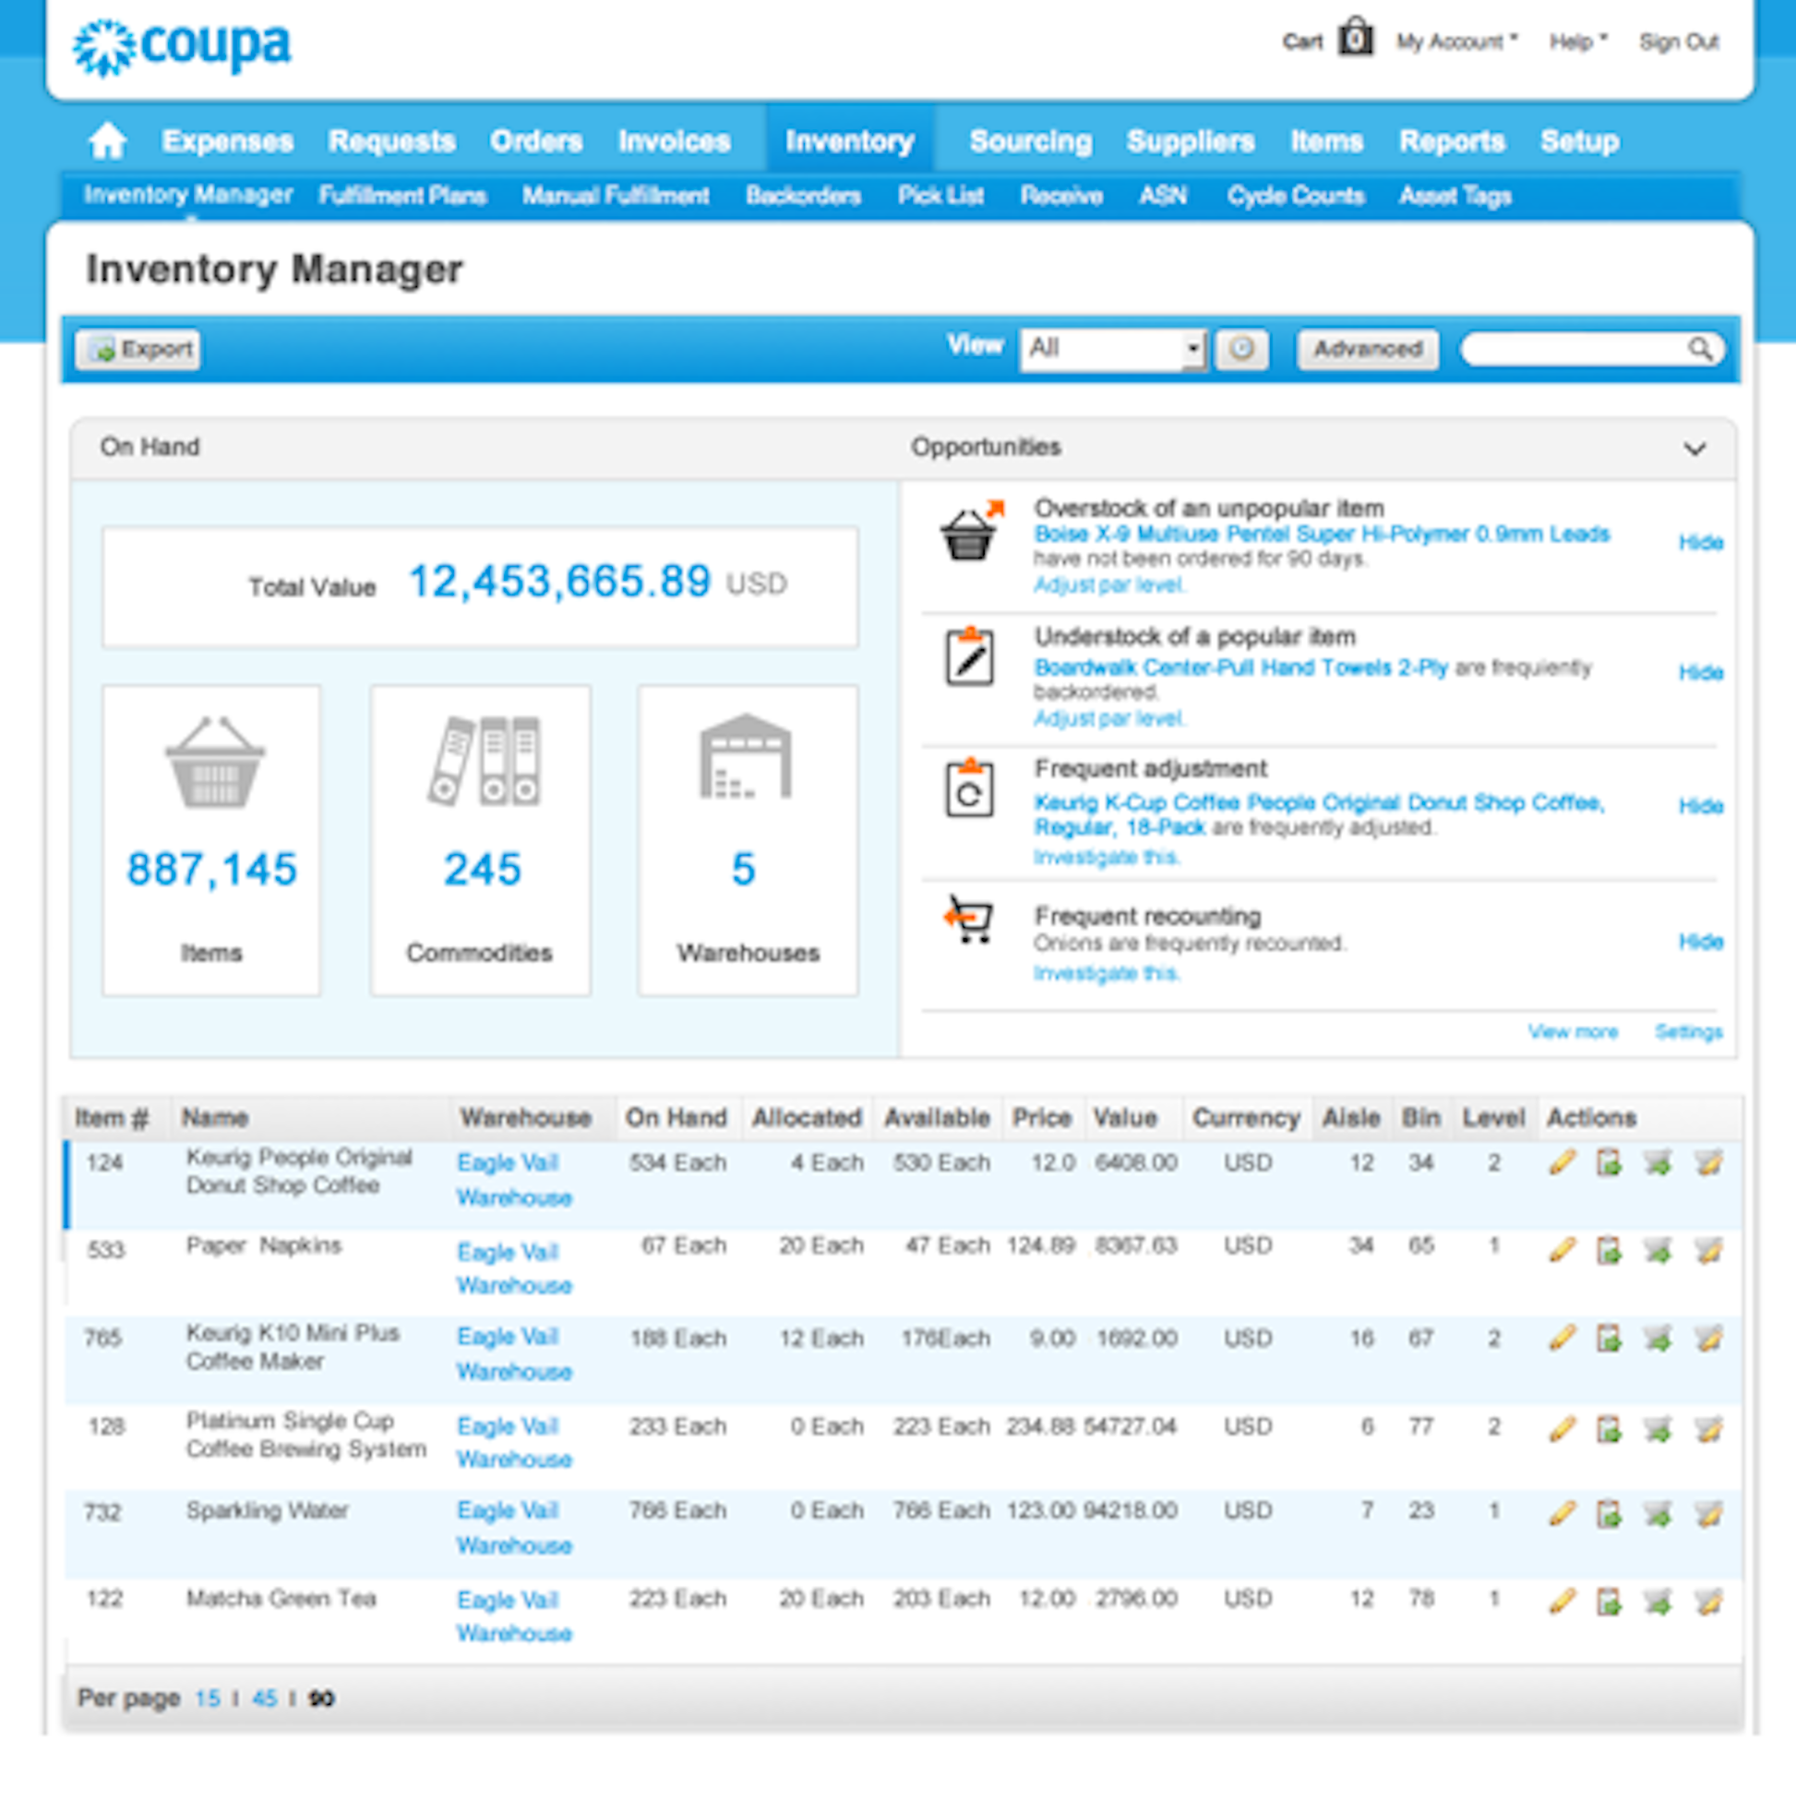Viewport: 1796px width, 1815px height.
Task: Open the View filter dropdown
Action: click(1113, 349)
